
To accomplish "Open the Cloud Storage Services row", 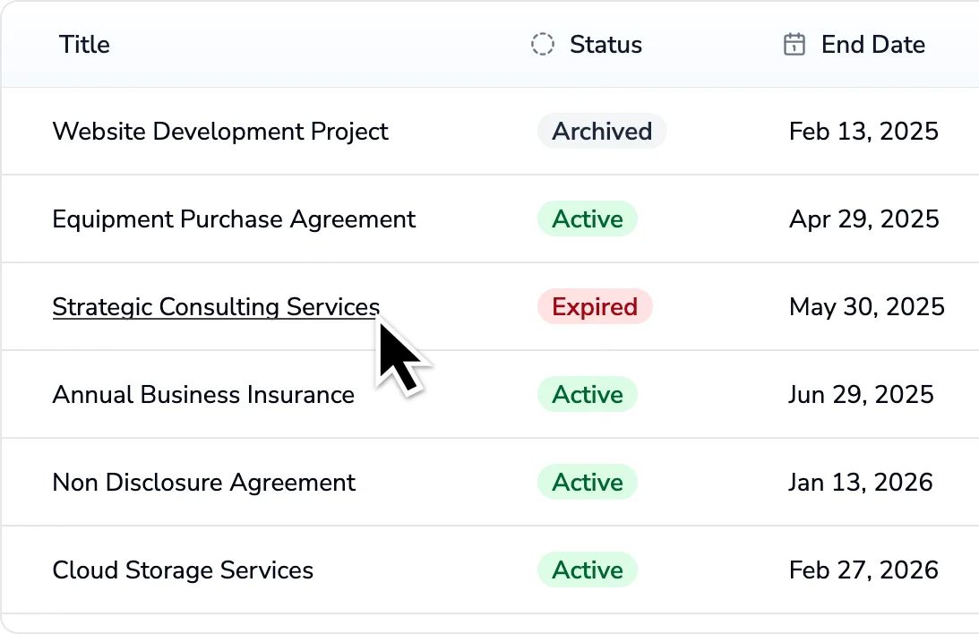I will (x=183, y=570).
